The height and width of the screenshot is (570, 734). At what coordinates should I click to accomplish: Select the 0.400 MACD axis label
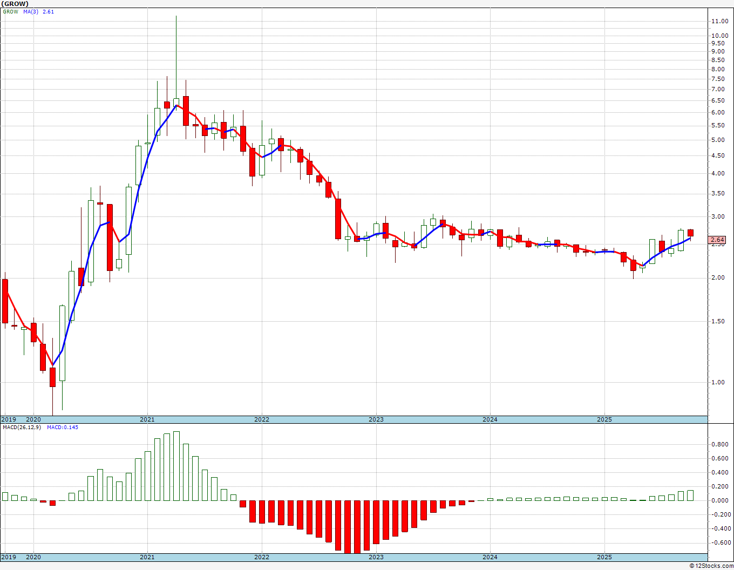pos(719,473)
